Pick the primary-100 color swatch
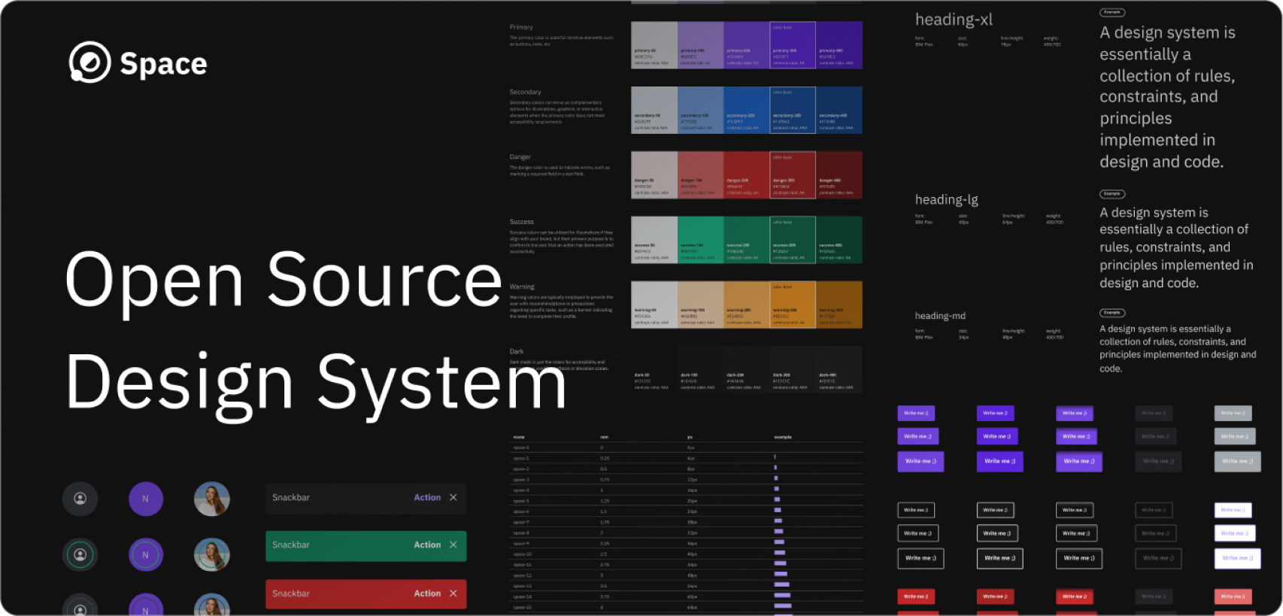 coord(701,45)
